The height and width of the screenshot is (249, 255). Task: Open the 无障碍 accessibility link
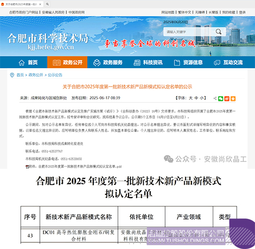click(x=200, y=12)
